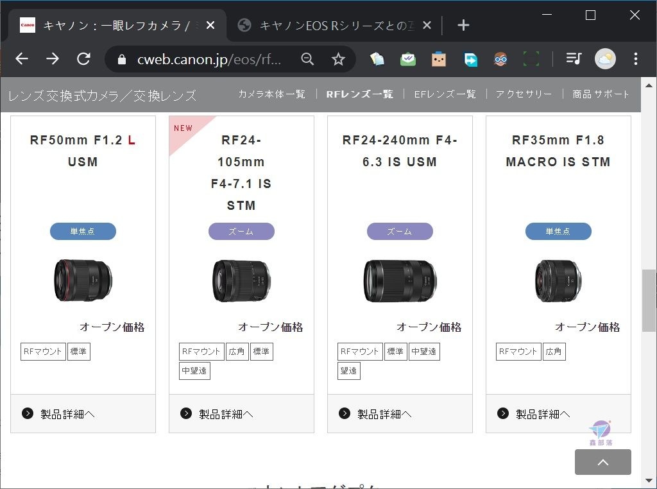Click RF35mm F1.8 MACRO IS STM title
This screenshot has width=657, height=489.
click(558, 151)
